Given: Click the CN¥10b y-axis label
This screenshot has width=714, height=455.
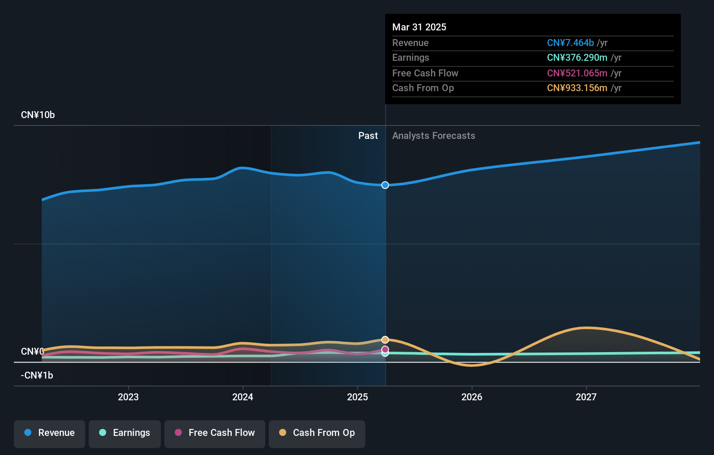Looking at the screenshot, I should coord(38,115).
